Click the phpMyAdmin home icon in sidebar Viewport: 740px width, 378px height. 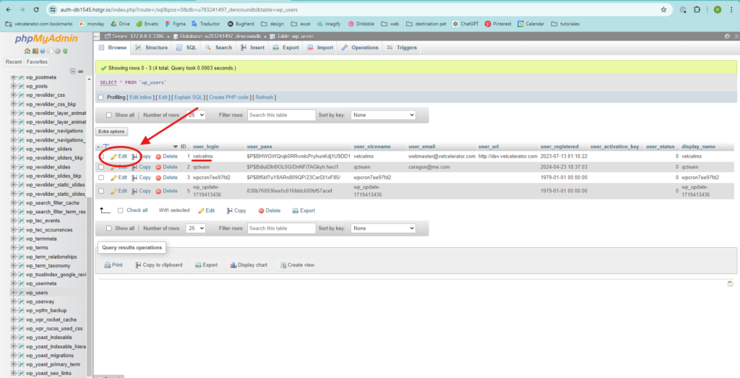[x=26, y=51]
